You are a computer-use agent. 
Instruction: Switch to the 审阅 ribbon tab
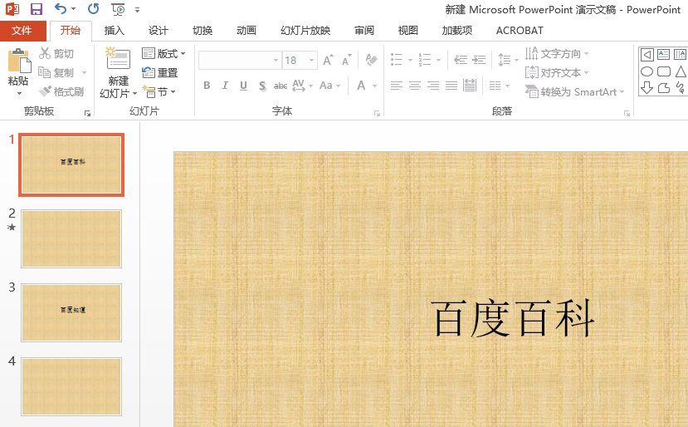coord(364,30)
